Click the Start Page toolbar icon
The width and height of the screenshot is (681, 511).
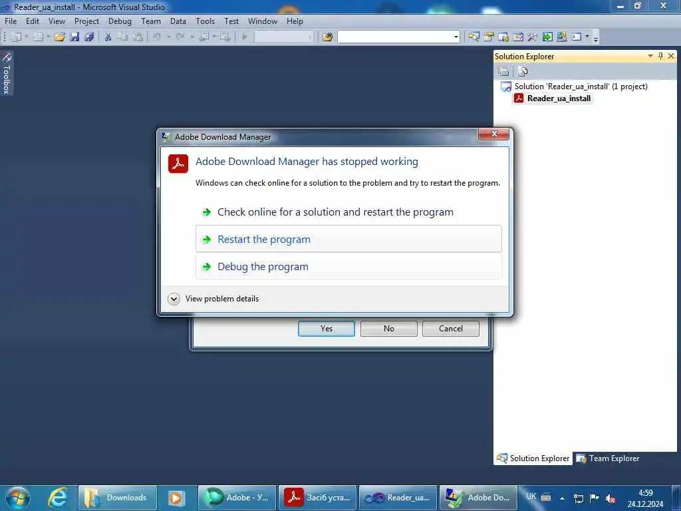click(x=547, y=37)
